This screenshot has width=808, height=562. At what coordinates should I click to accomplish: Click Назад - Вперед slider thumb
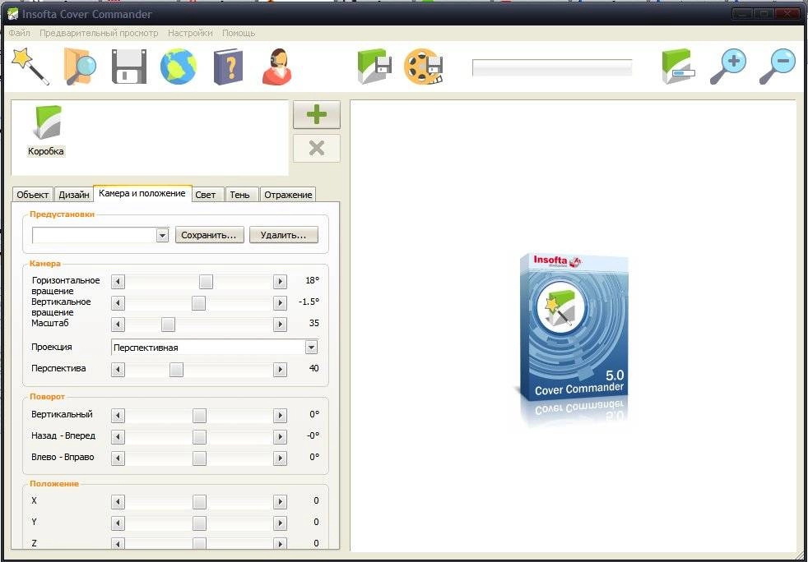coord(199,437)
